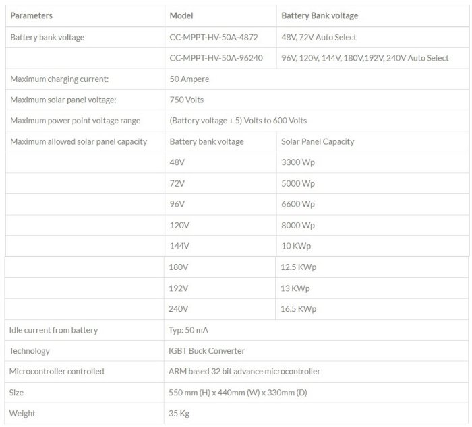Click the "IGBT Buck Converter" technology value

[x=206, y=351]
